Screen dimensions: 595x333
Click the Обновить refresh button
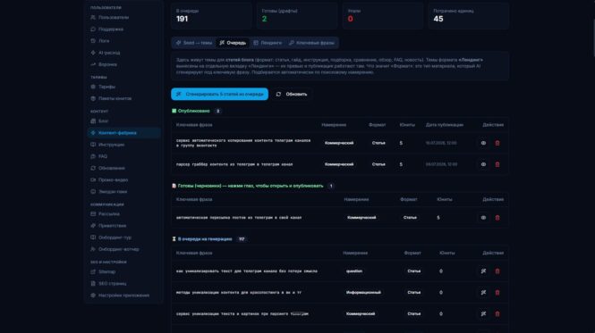[x=292, y=94]
